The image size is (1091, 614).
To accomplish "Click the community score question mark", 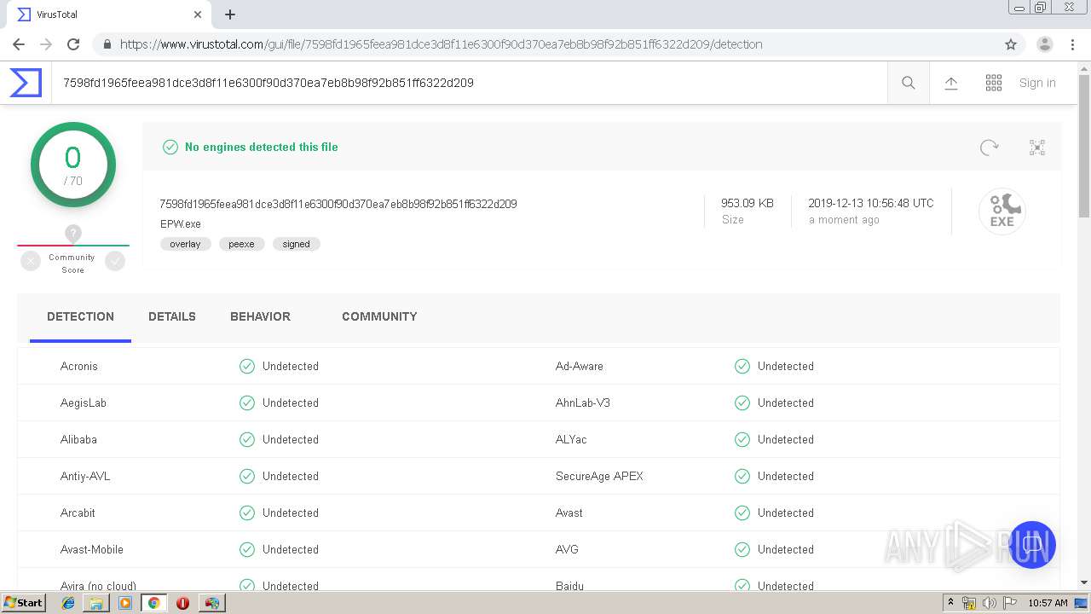I will pyautogui.click(x=73, y=233).
